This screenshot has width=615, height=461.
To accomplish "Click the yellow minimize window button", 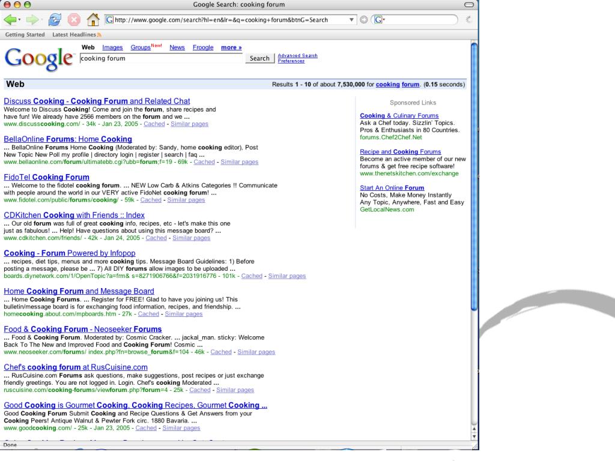I will [17, 5].
